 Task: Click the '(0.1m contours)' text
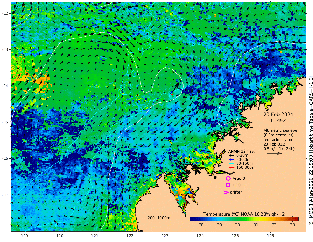(278, 135)
